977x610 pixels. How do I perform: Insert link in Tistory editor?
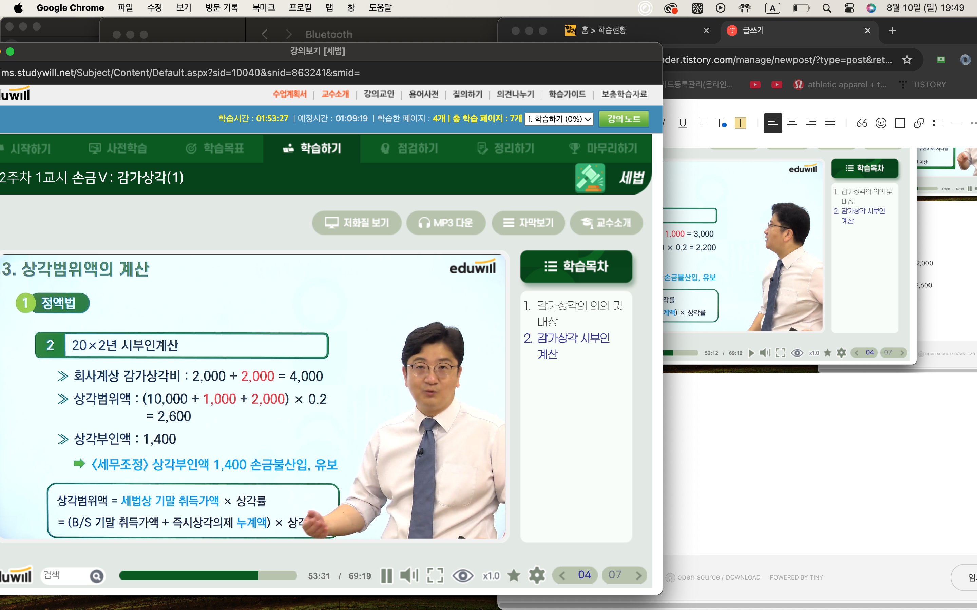click(x=919, y=123)
